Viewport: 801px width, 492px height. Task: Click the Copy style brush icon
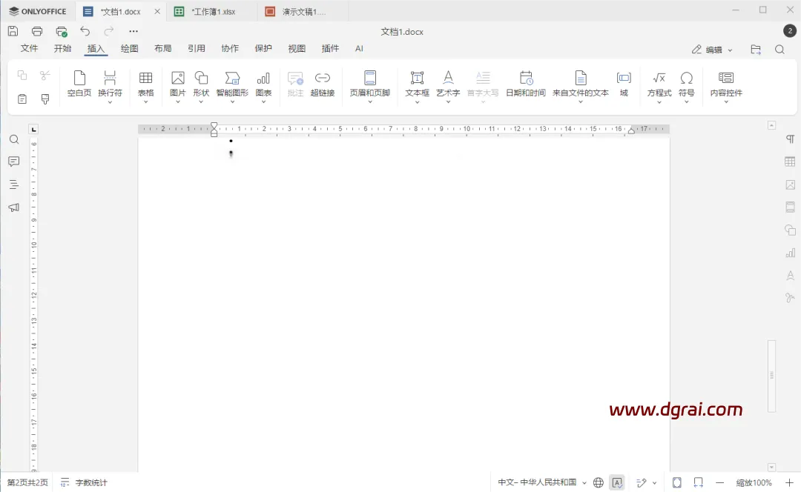(x=45, y=99)
